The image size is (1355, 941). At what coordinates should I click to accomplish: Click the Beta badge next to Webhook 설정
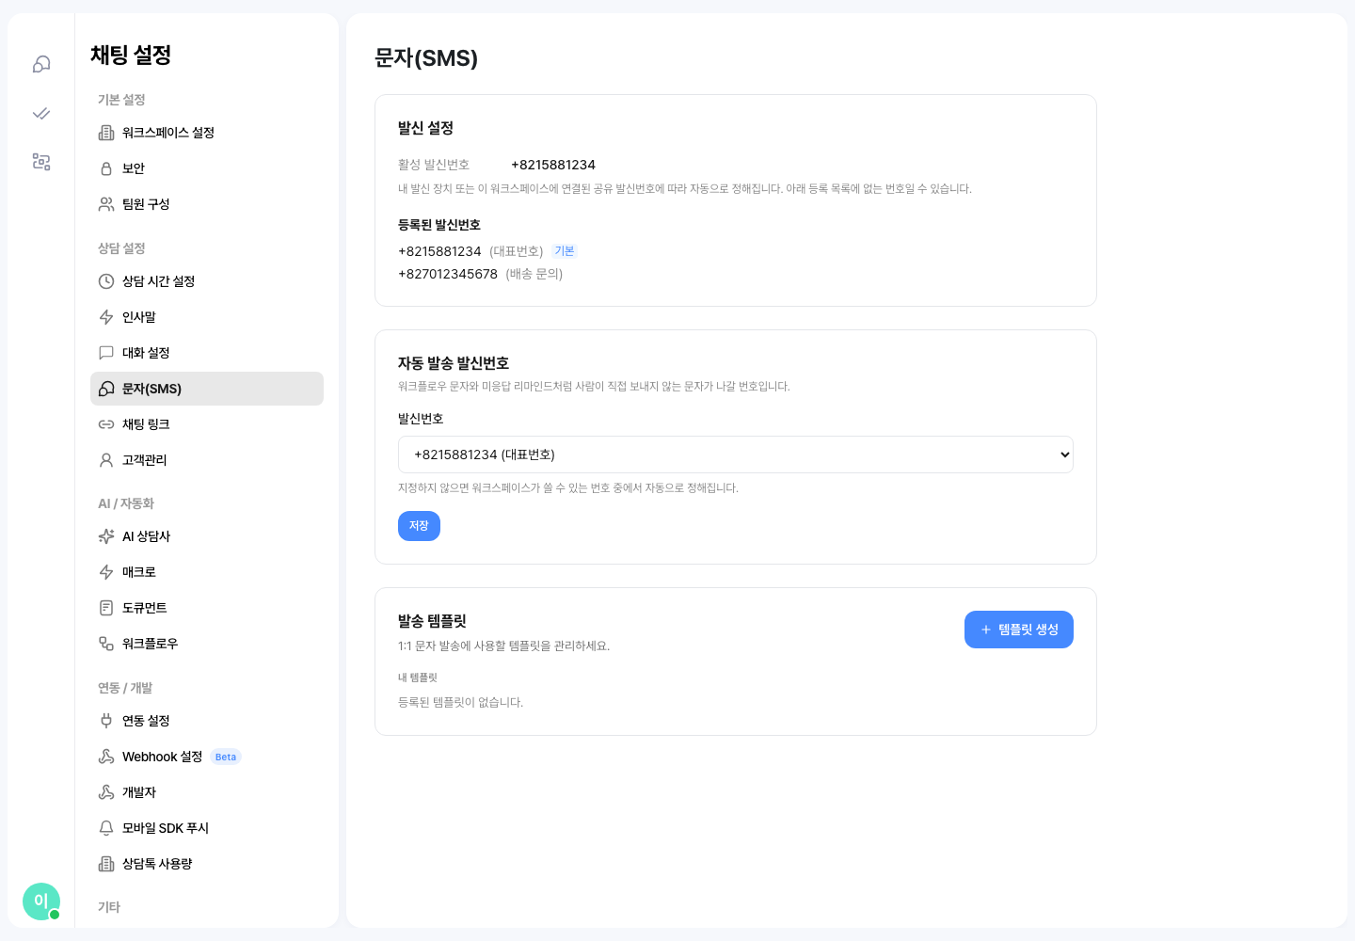pyautogui.click(x=226, y=757)
